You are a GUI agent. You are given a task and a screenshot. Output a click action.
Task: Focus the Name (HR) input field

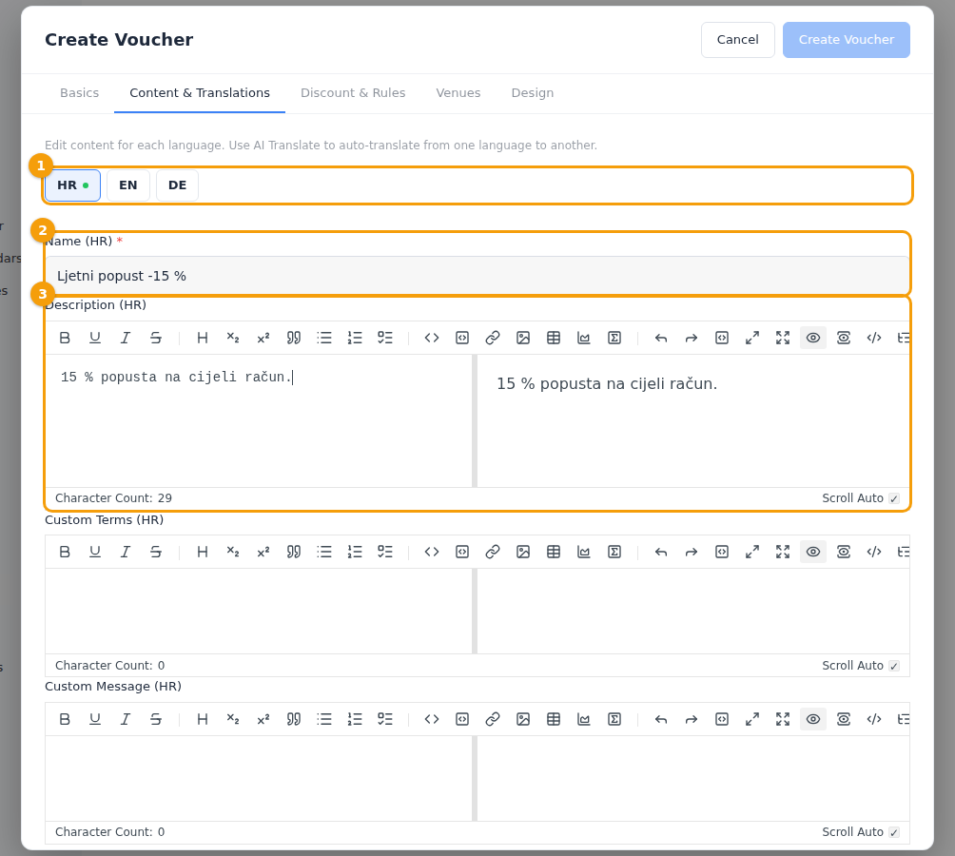coord(477,276)
